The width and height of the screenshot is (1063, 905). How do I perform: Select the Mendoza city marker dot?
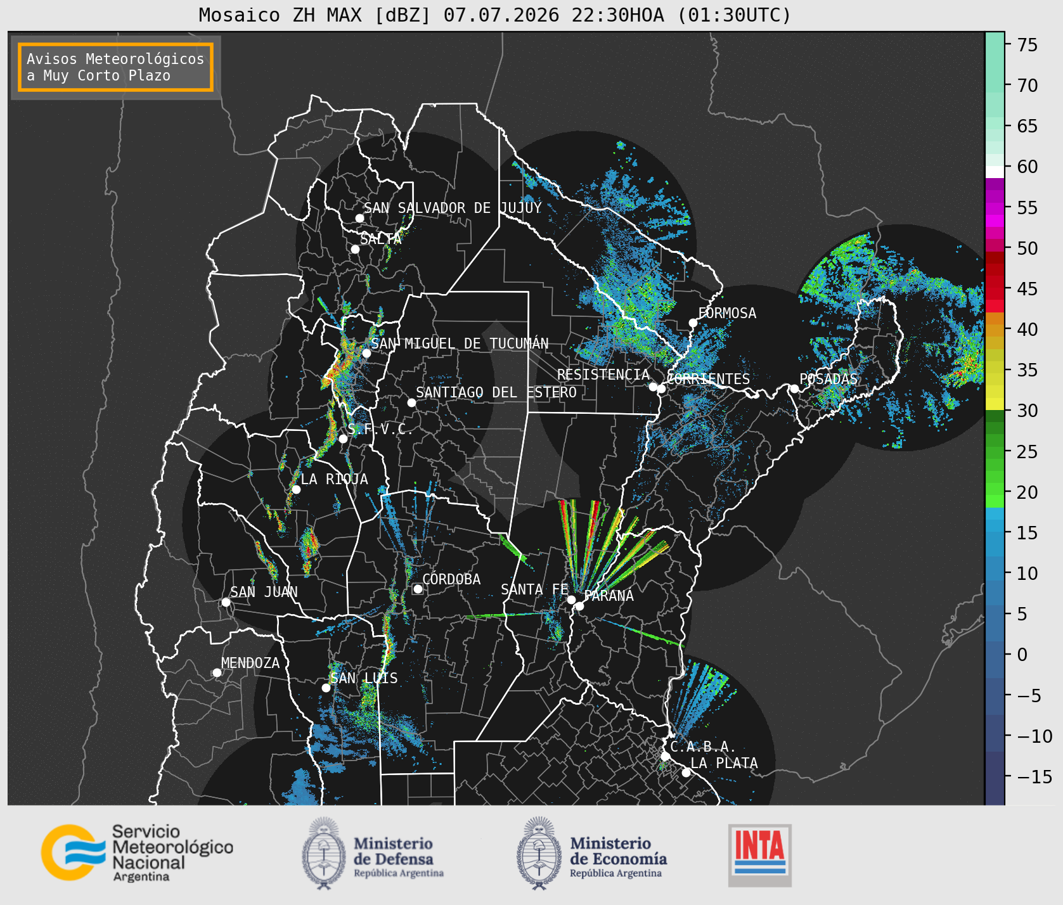coord(217,672)
